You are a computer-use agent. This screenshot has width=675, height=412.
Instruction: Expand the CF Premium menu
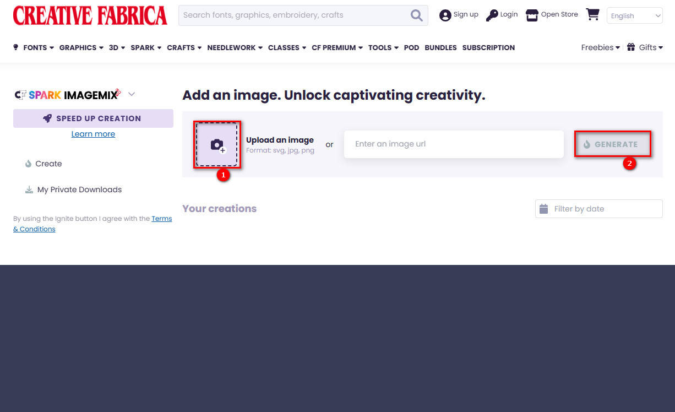[x=337, y=47]
